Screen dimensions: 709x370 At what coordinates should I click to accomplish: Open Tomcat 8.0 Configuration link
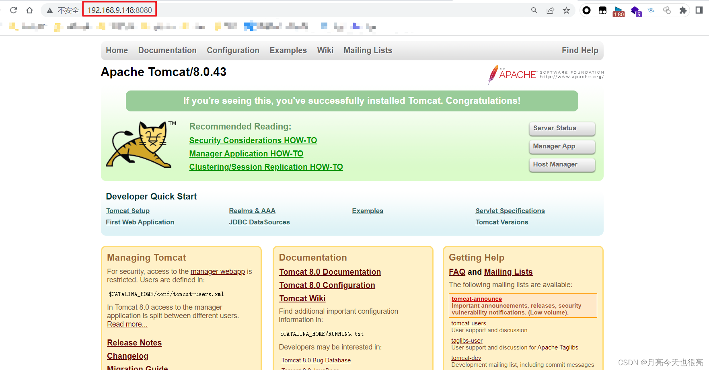[327, 285]
